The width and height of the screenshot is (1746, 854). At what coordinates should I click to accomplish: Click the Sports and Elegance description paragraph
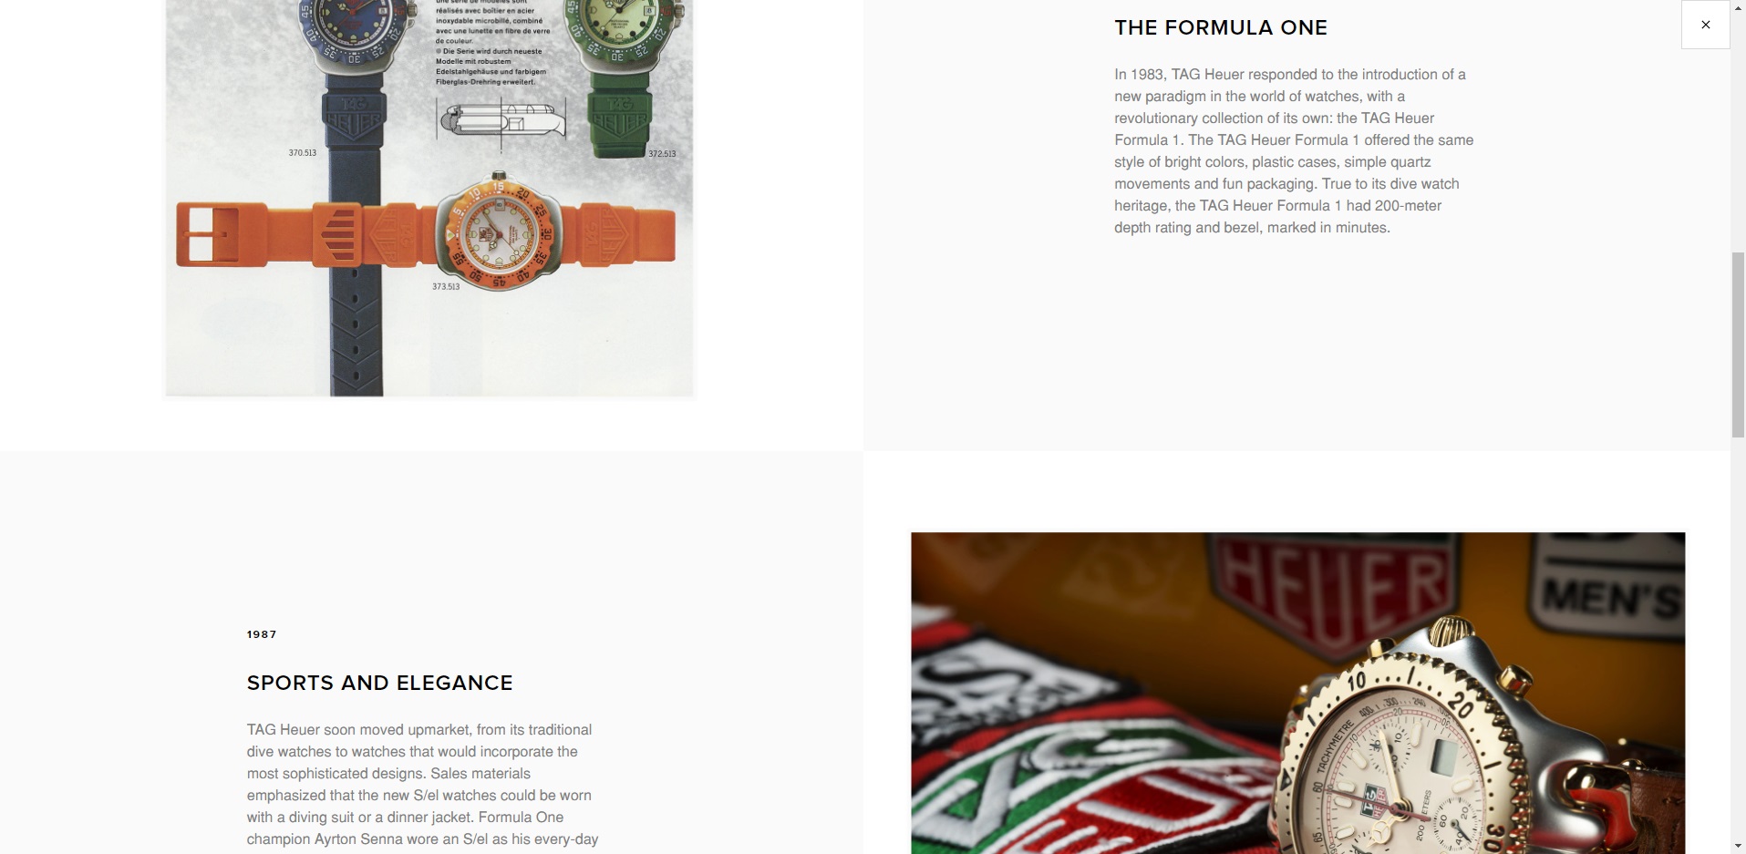(x=422, y=785)
